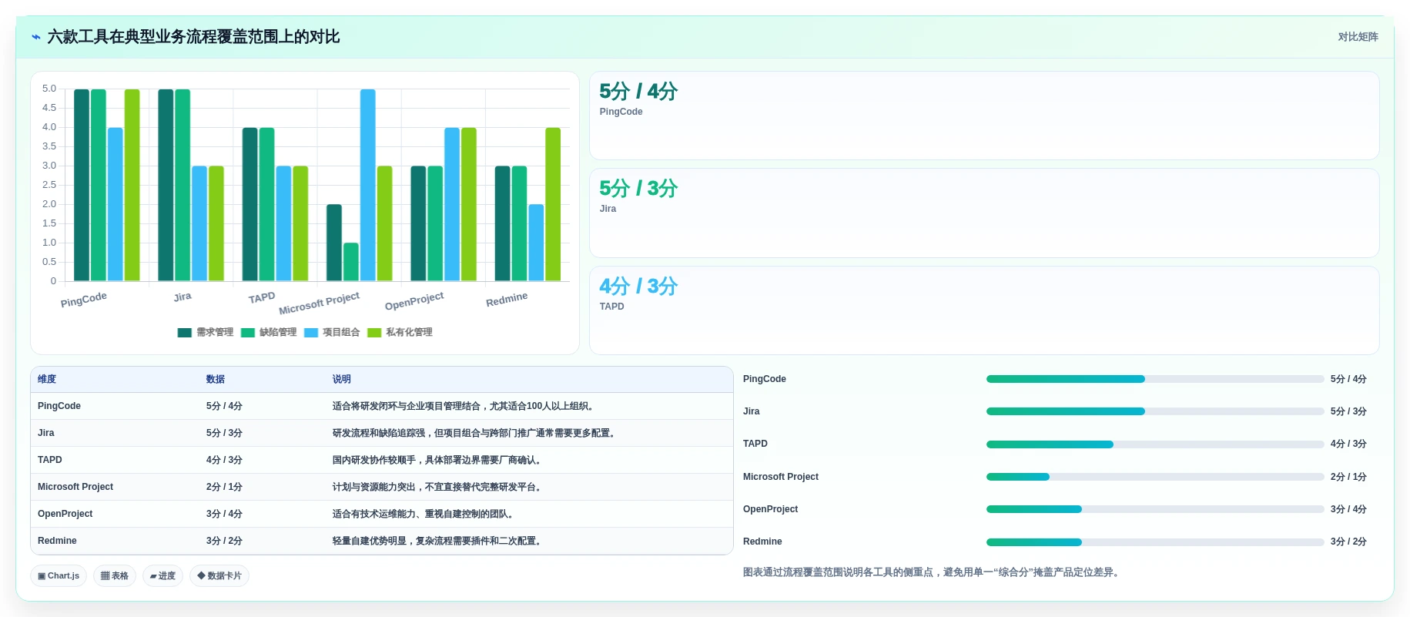The width and height of the screenshot is (1410, 617).
Task: Click 4分 / 3分 in the table's TAPD row
Action: (x=224, y=460)
